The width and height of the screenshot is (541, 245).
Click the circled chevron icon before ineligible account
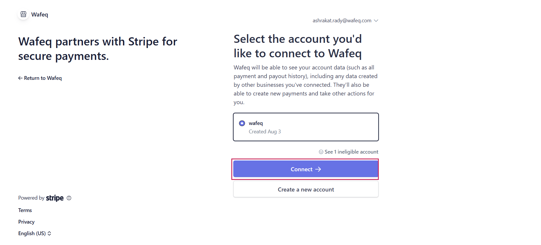click(x=321, y=152)
